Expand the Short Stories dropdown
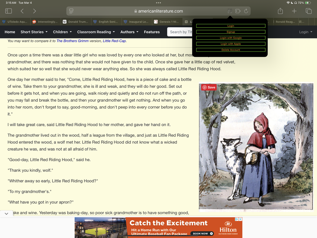 point(34,32)
